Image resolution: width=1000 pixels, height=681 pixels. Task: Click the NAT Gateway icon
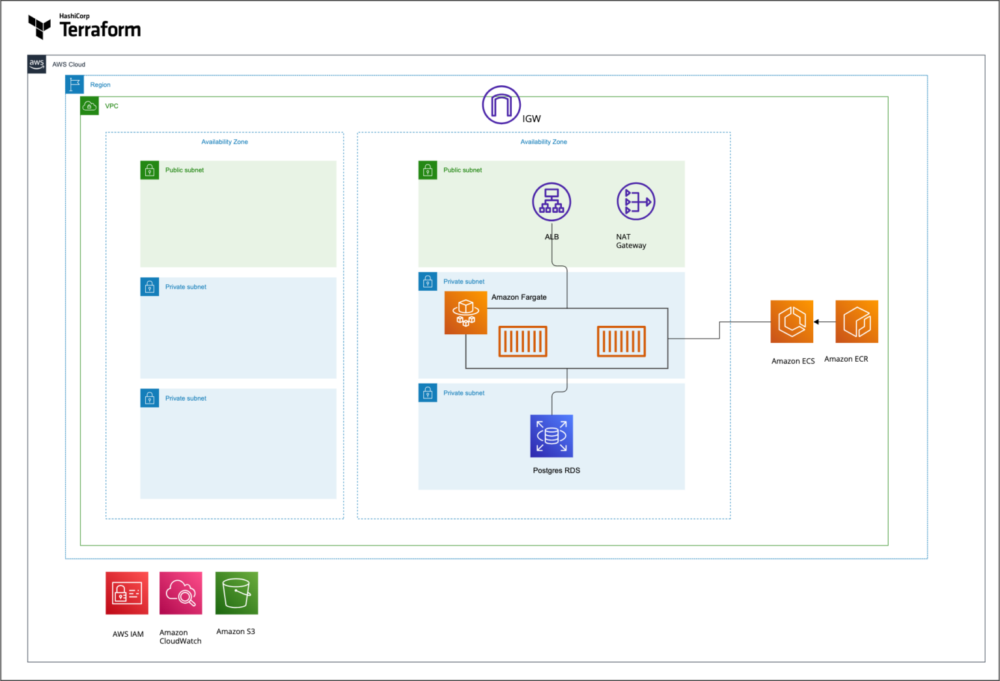coord(635,202)
